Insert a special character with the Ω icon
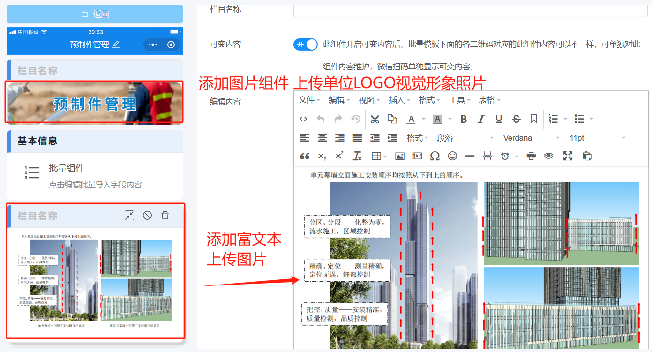This screenshot has width=652, height=352. (x=435, y=156)
